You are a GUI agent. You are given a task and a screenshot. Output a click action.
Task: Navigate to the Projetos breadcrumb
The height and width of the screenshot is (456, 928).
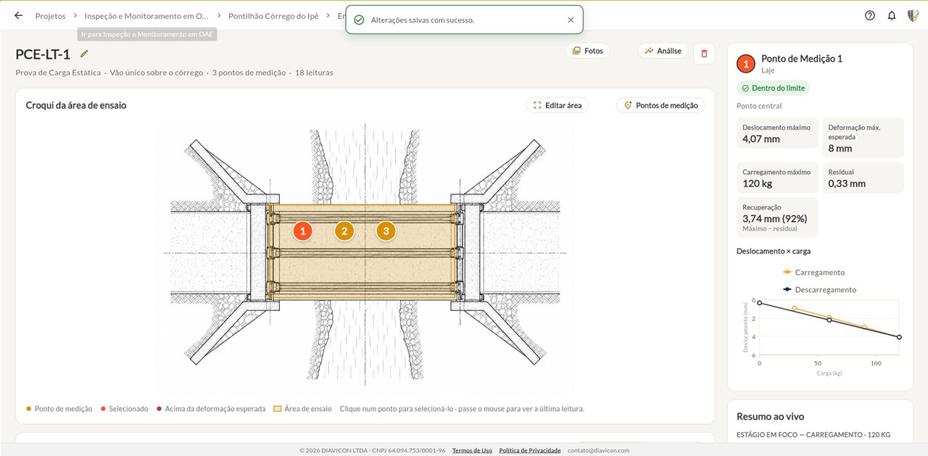50,16
